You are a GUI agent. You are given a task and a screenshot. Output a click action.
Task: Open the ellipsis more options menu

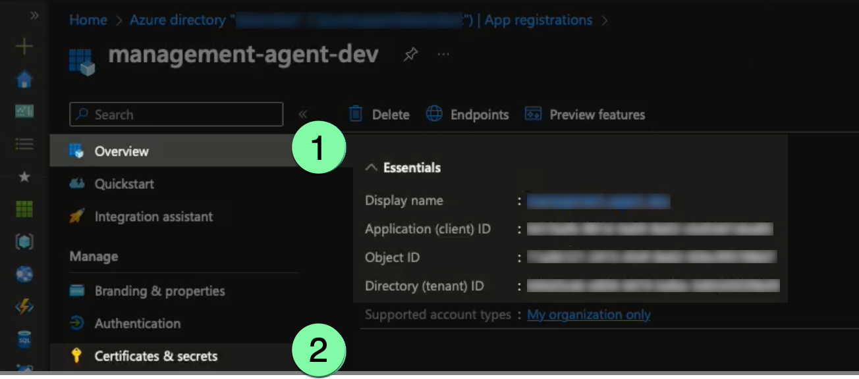[x=443, y=55]
